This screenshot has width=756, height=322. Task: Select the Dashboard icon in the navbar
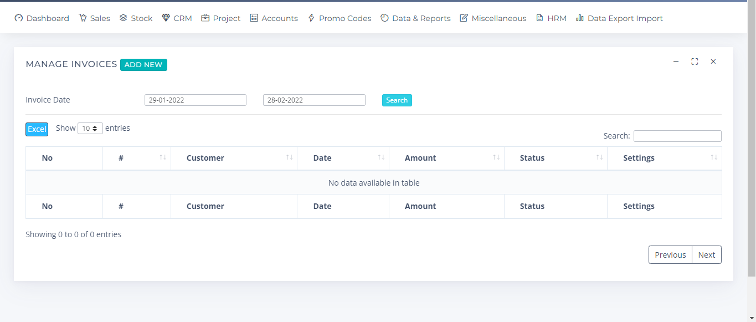tap(19, 18)
